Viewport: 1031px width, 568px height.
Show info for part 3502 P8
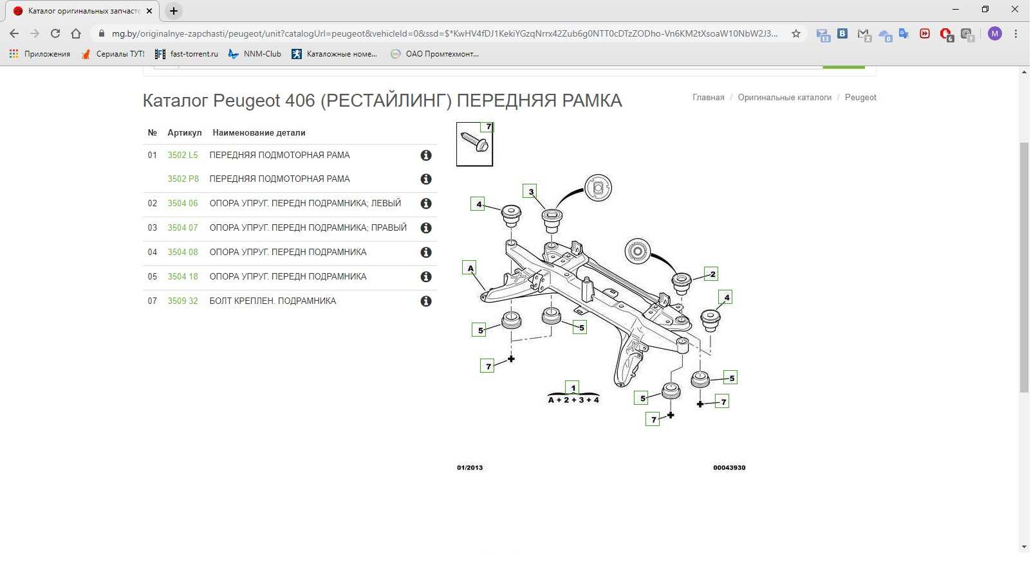click(426, 179)
